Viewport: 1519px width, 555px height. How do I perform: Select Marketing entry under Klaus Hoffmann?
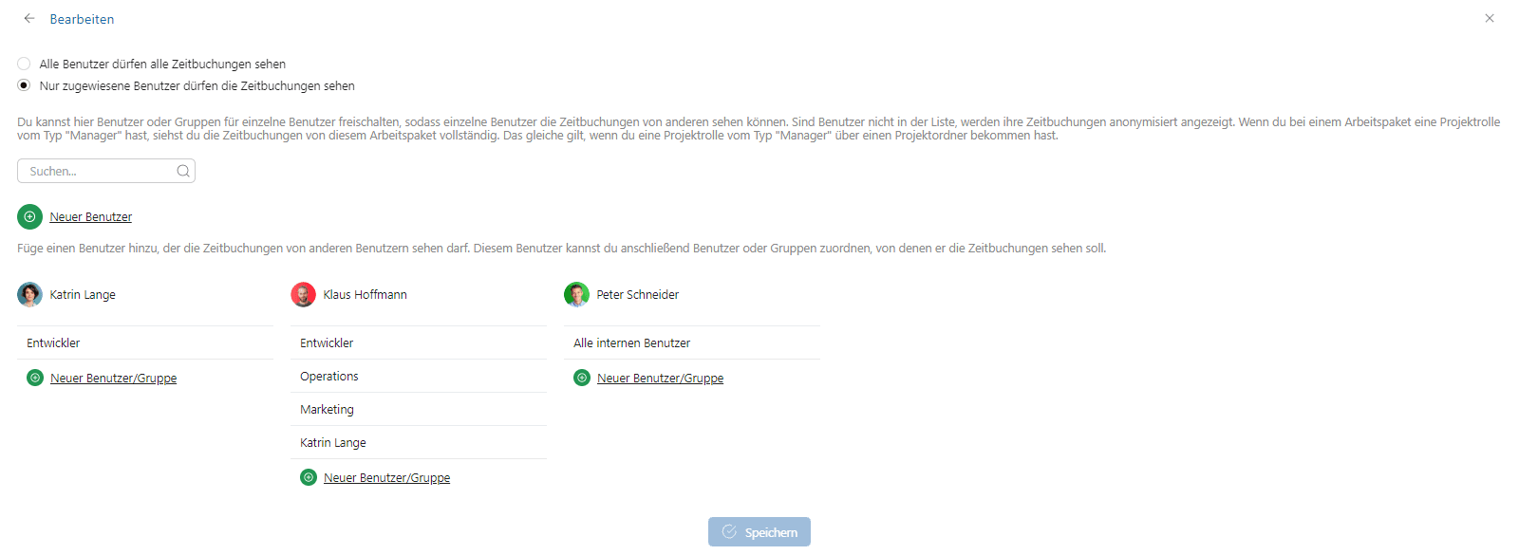click(327, 410)
